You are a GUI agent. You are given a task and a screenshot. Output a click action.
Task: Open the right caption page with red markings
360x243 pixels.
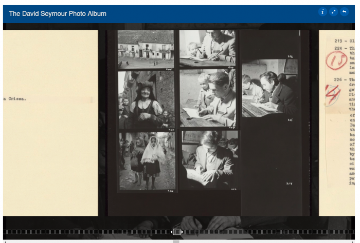337,123
